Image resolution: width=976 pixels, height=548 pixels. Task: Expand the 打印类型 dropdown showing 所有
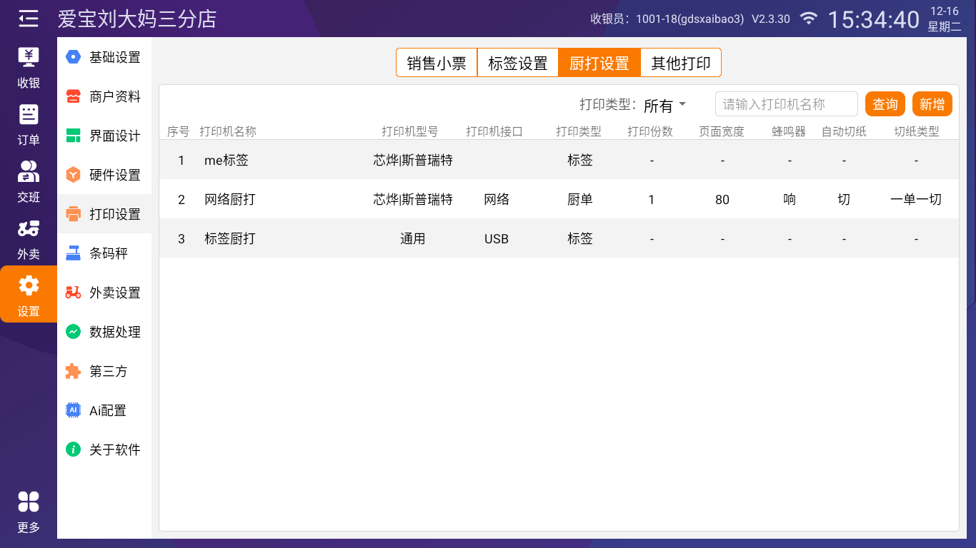(x=664, y=105)
